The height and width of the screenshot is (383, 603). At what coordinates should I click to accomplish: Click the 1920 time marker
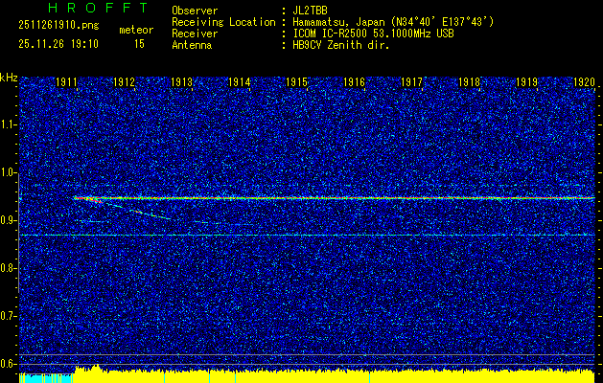583,83
